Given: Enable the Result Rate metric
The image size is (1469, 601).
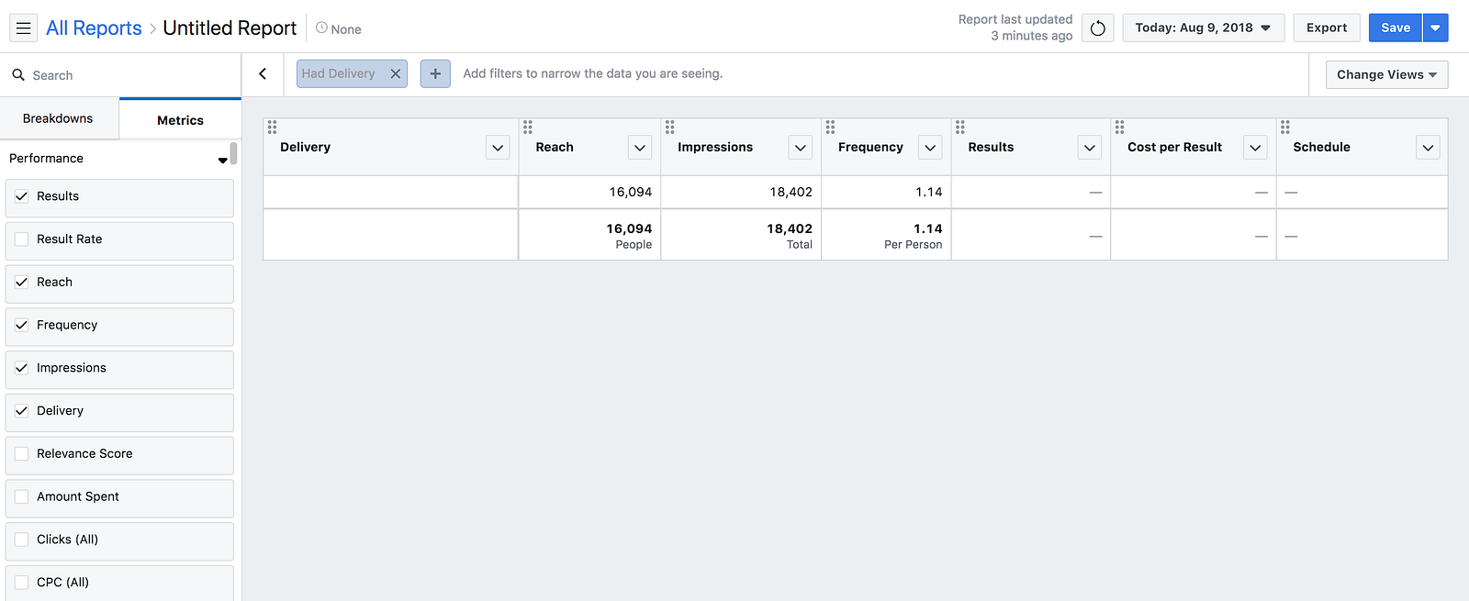Looking at the screenshot, I should (x=22, y=239).
